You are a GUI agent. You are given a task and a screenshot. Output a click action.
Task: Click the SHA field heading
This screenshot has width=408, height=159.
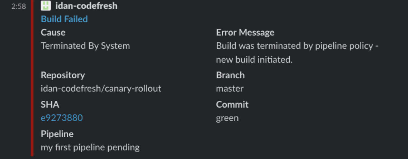coord(50,104)
